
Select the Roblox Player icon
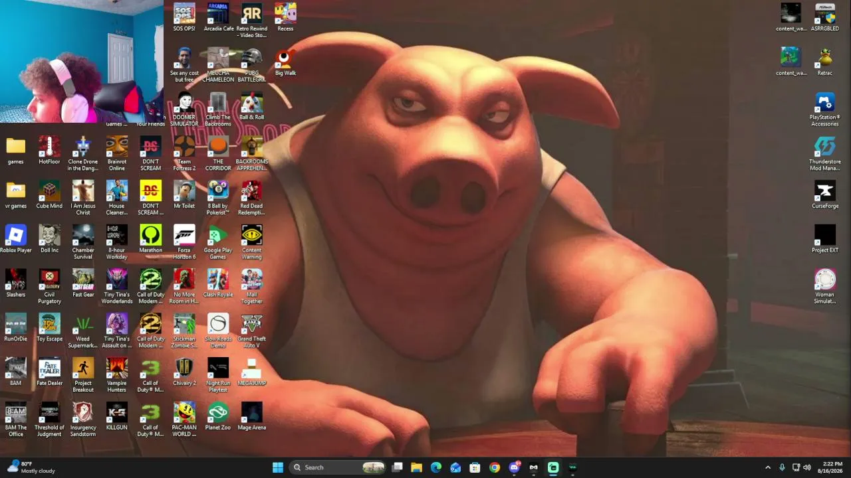pos(15,240)
